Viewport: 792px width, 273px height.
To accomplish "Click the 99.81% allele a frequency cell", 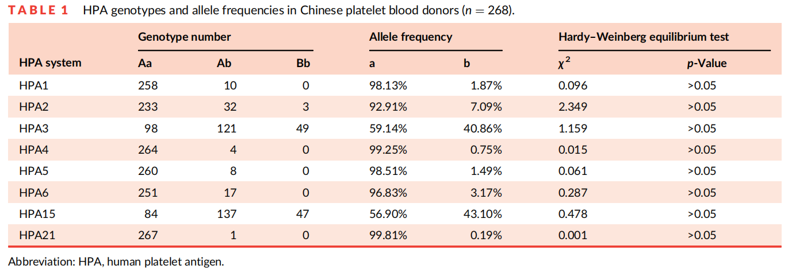I will click(x=388, y=235).
